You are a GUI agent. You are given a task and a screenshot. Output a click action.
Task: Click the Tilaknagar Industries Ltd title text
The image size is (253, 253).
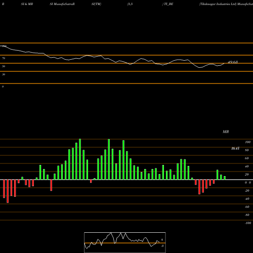pyautogui.click(x=218, y=4)
